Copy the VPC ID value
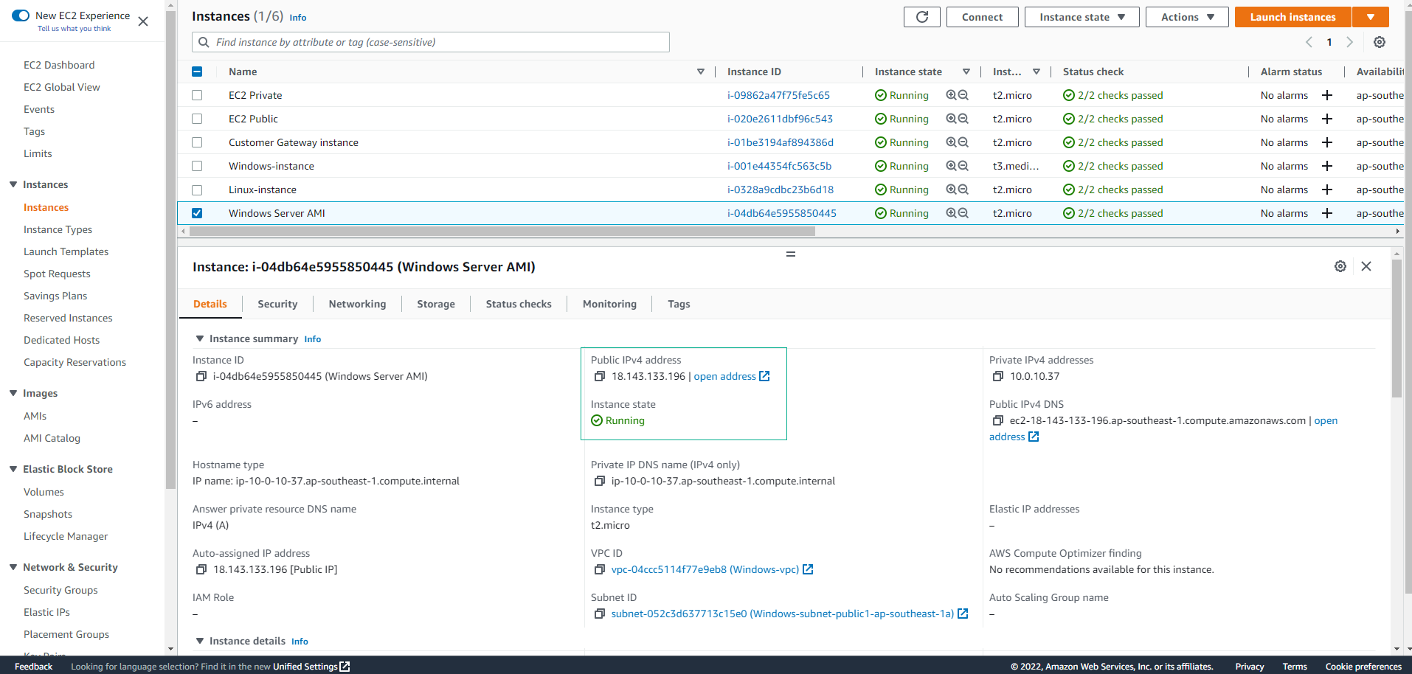Viewport: 1412px width, 674px height. (599, 570)
